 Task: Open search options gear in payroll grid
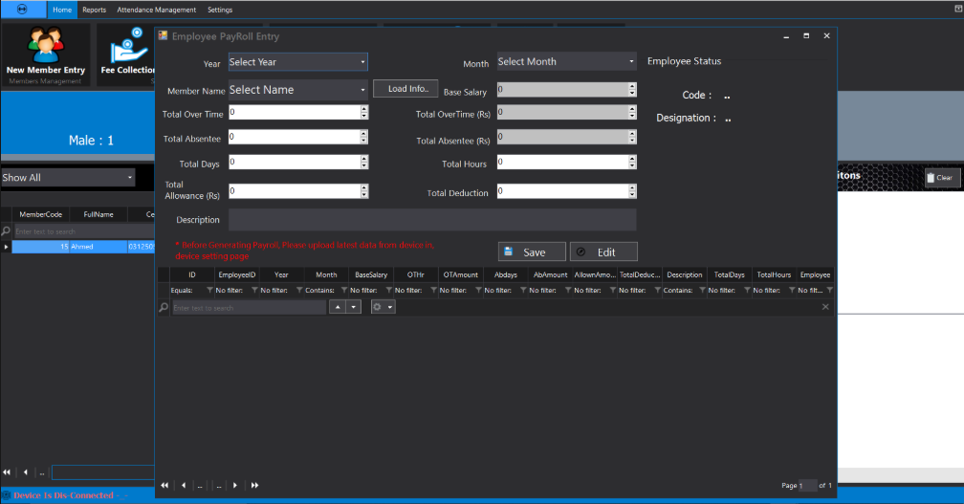tap(378, 307)
